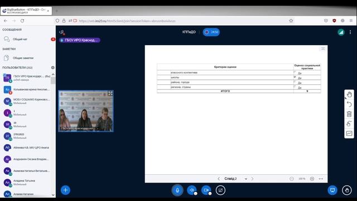Minimize presentation with the monitor button
The width and height of the screenshot is (357, 201).
[332, 190]
